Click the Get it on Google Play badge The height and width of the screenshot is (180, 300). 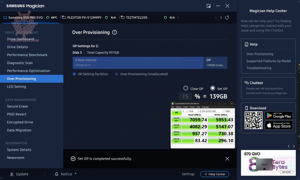point(279,115)
